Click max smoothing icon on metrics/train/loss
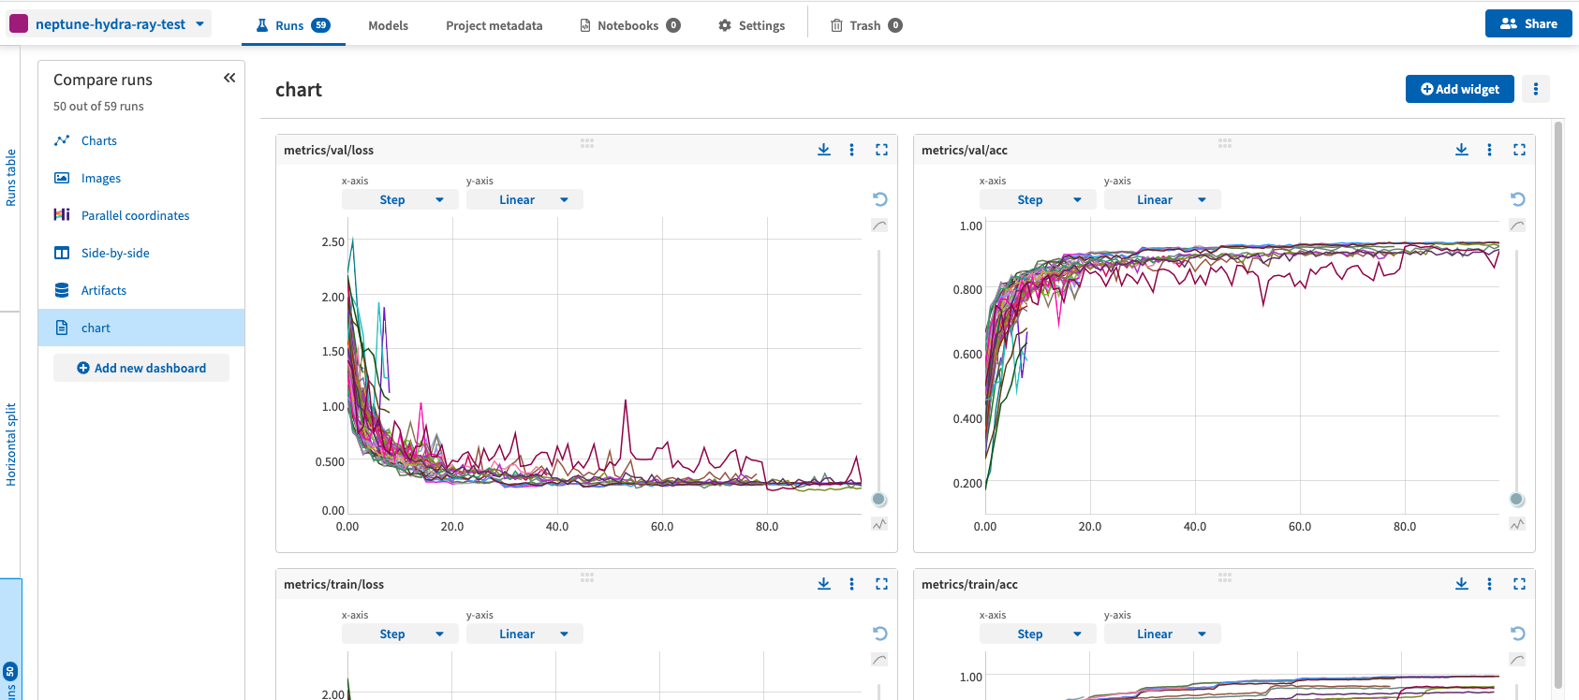Screen dimensions: 1579x700 pos(879,660)
